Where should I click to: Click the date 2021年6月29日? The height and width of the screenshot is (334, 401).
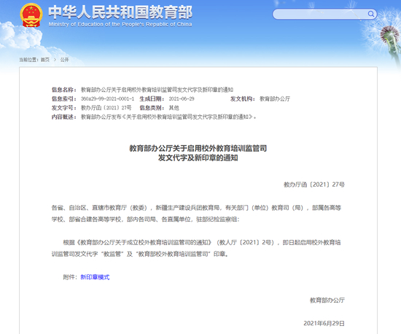click(x=324, y=323)
